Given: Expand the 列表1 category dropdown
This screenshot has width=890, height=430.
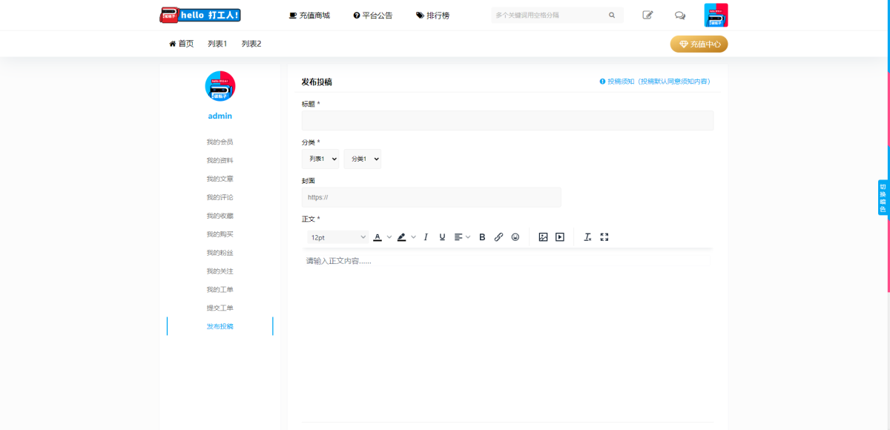Looking at the screenshot, I should (x=320, y=159).
